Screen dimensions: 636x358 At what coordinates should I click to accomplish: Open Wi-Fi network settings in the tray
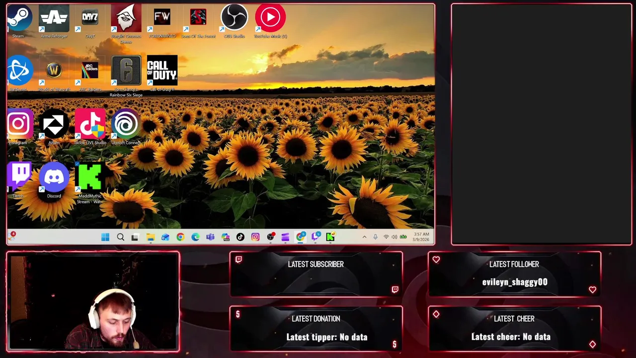click(386, 237)
